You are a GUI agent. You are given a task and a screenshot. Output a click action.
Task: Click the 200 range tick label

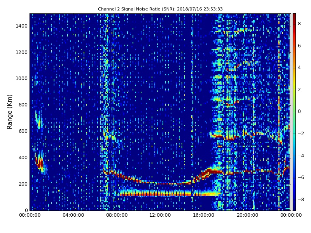[23, 184]
